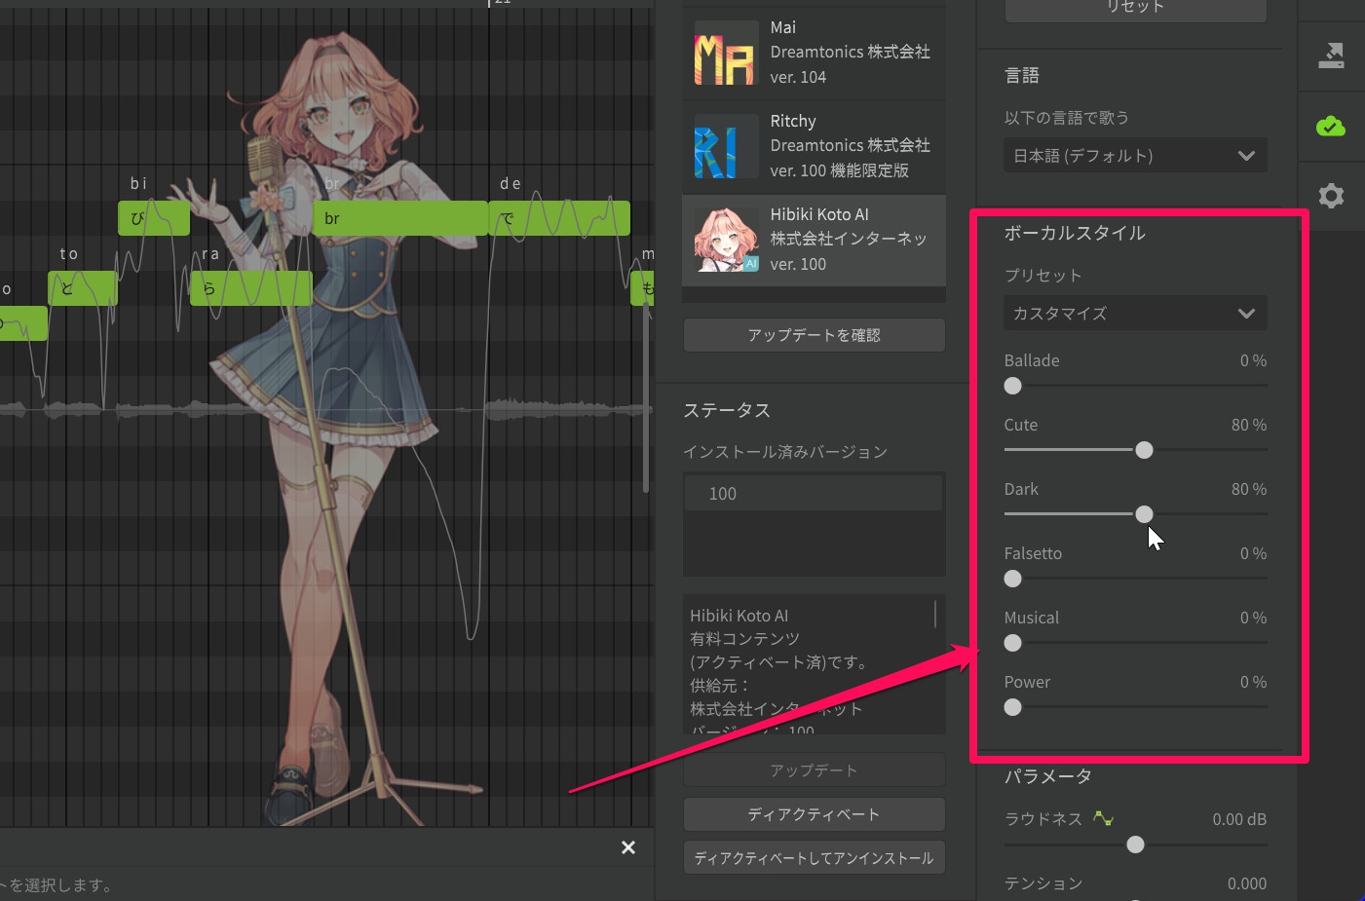Select the ら note in piano roll
This screenshot has height=901, width=1365.
pos(251,288)
